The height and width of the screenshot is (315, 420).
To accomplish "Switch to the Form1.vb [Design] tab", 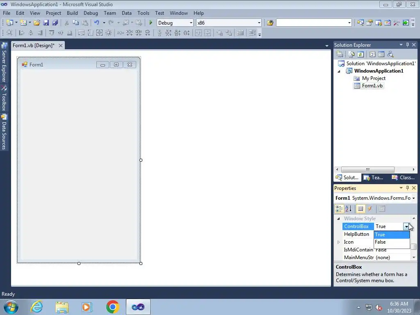I will tap(34, 45).
